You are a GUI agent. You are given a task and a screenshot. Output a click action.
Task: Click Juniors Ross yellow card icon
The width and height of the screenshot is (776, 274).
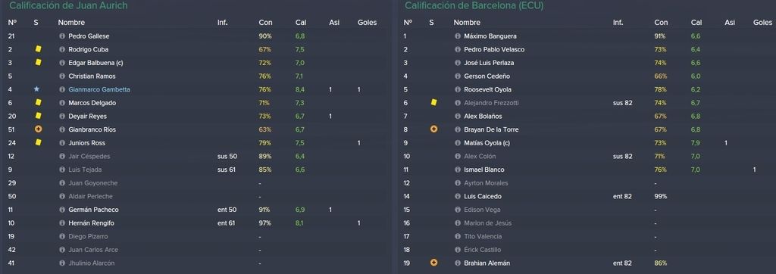[38, 142]
